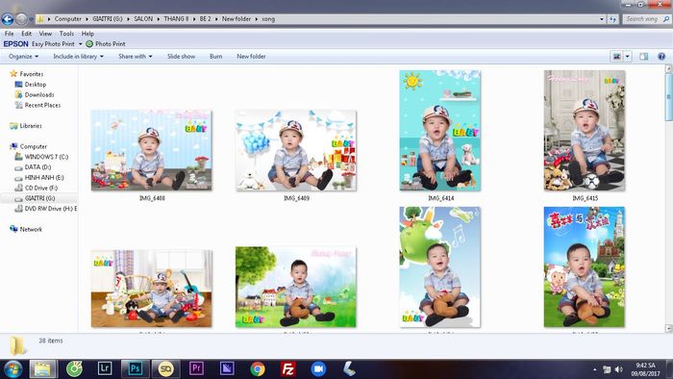
Task: Open the purple taskbar app after Premiere
Action: (227, 368)
